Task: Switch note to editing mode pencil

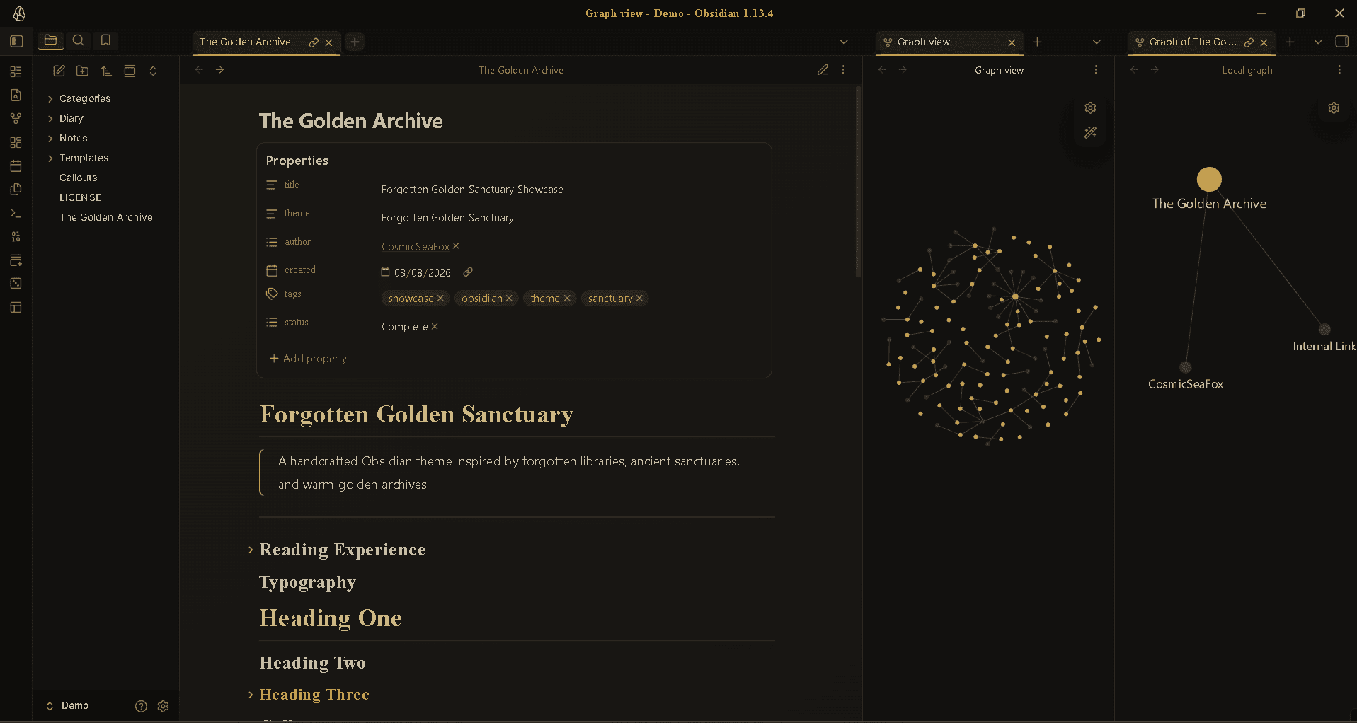Action: pos(823,69)
